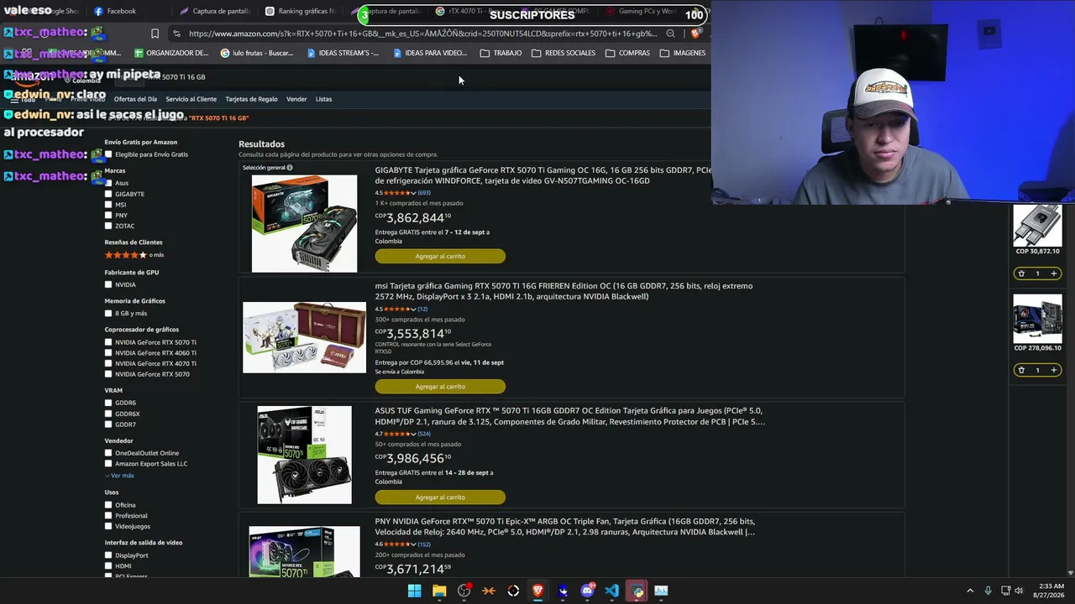This screenshot has height=604, width=1075.
Task: Open the Brave Shields icon
Action: pos(695,34)
